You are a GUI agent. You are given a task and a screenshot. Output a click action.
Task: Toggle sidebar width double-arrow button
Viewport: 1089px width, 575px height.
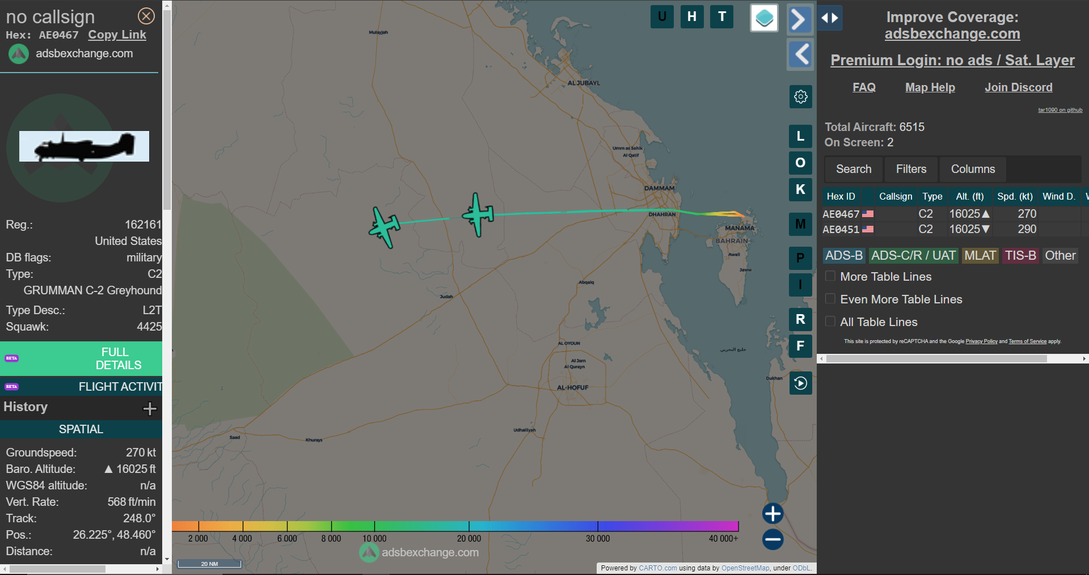point(830,18)
